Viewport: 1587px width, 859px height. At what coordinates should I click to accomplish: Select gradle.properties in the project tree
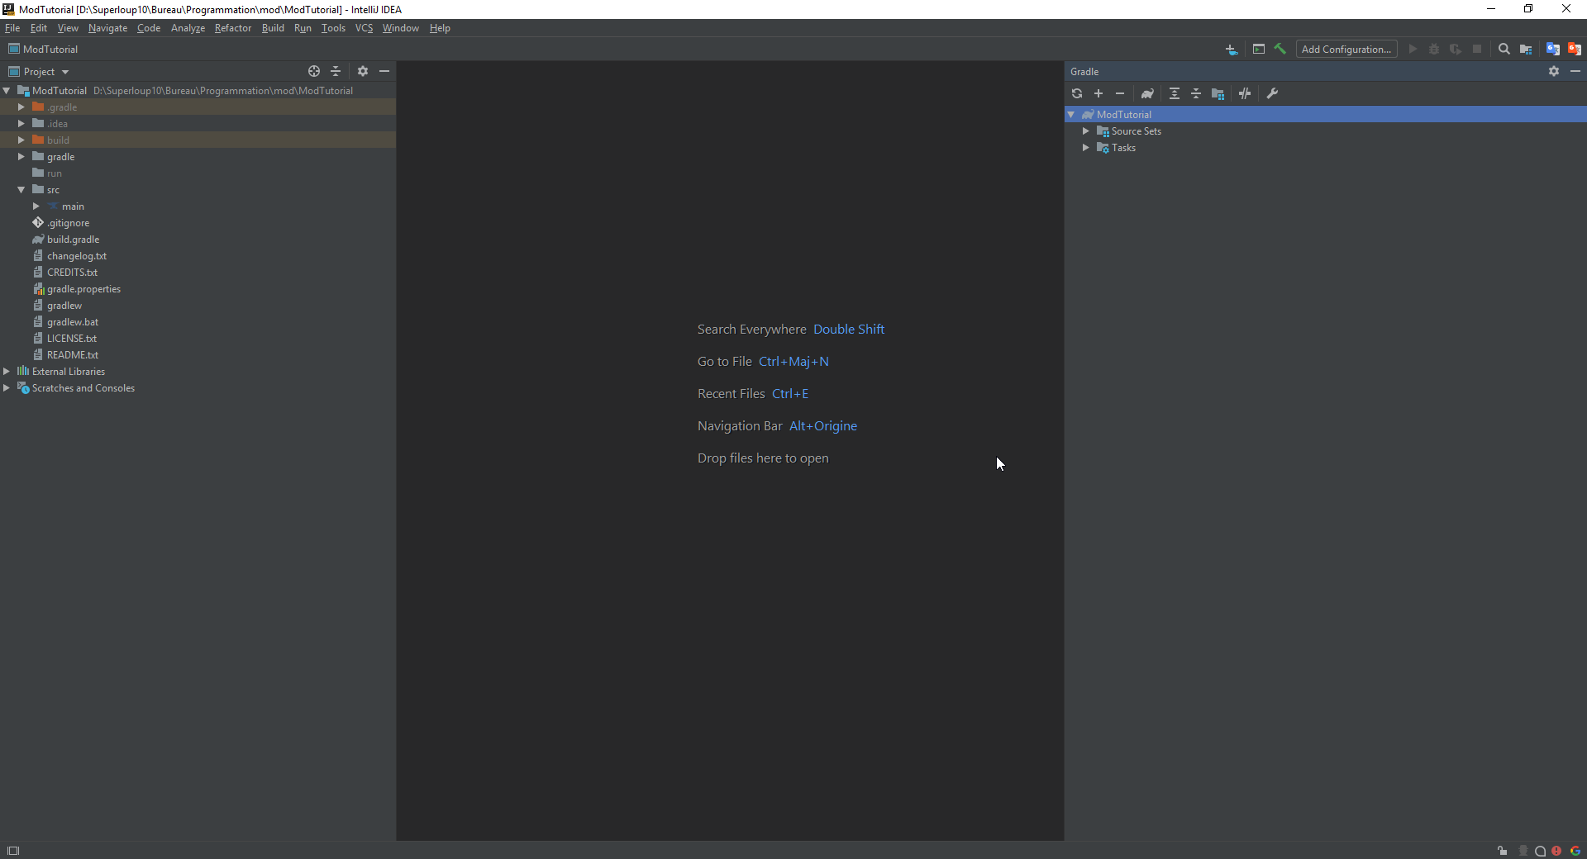click(x=83, y=289)
